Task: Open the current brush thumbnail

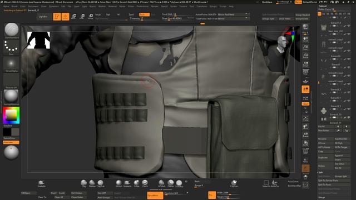Action: point(11,31)
